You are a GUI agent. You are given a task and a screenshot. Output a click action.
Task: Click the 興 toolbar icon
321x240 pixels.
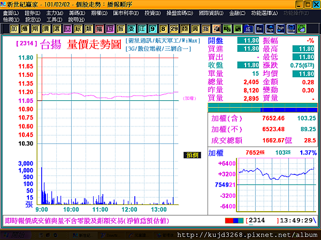[195, 29]
